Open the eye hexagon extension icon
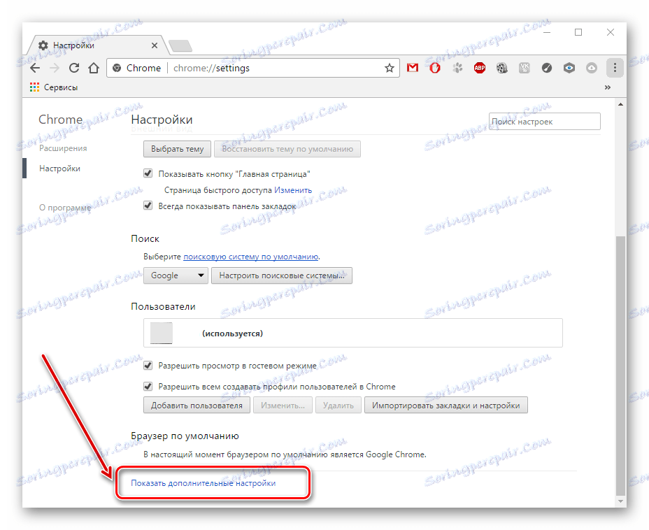The width and height of the screenshot is (649, 530). coord(569,68)
